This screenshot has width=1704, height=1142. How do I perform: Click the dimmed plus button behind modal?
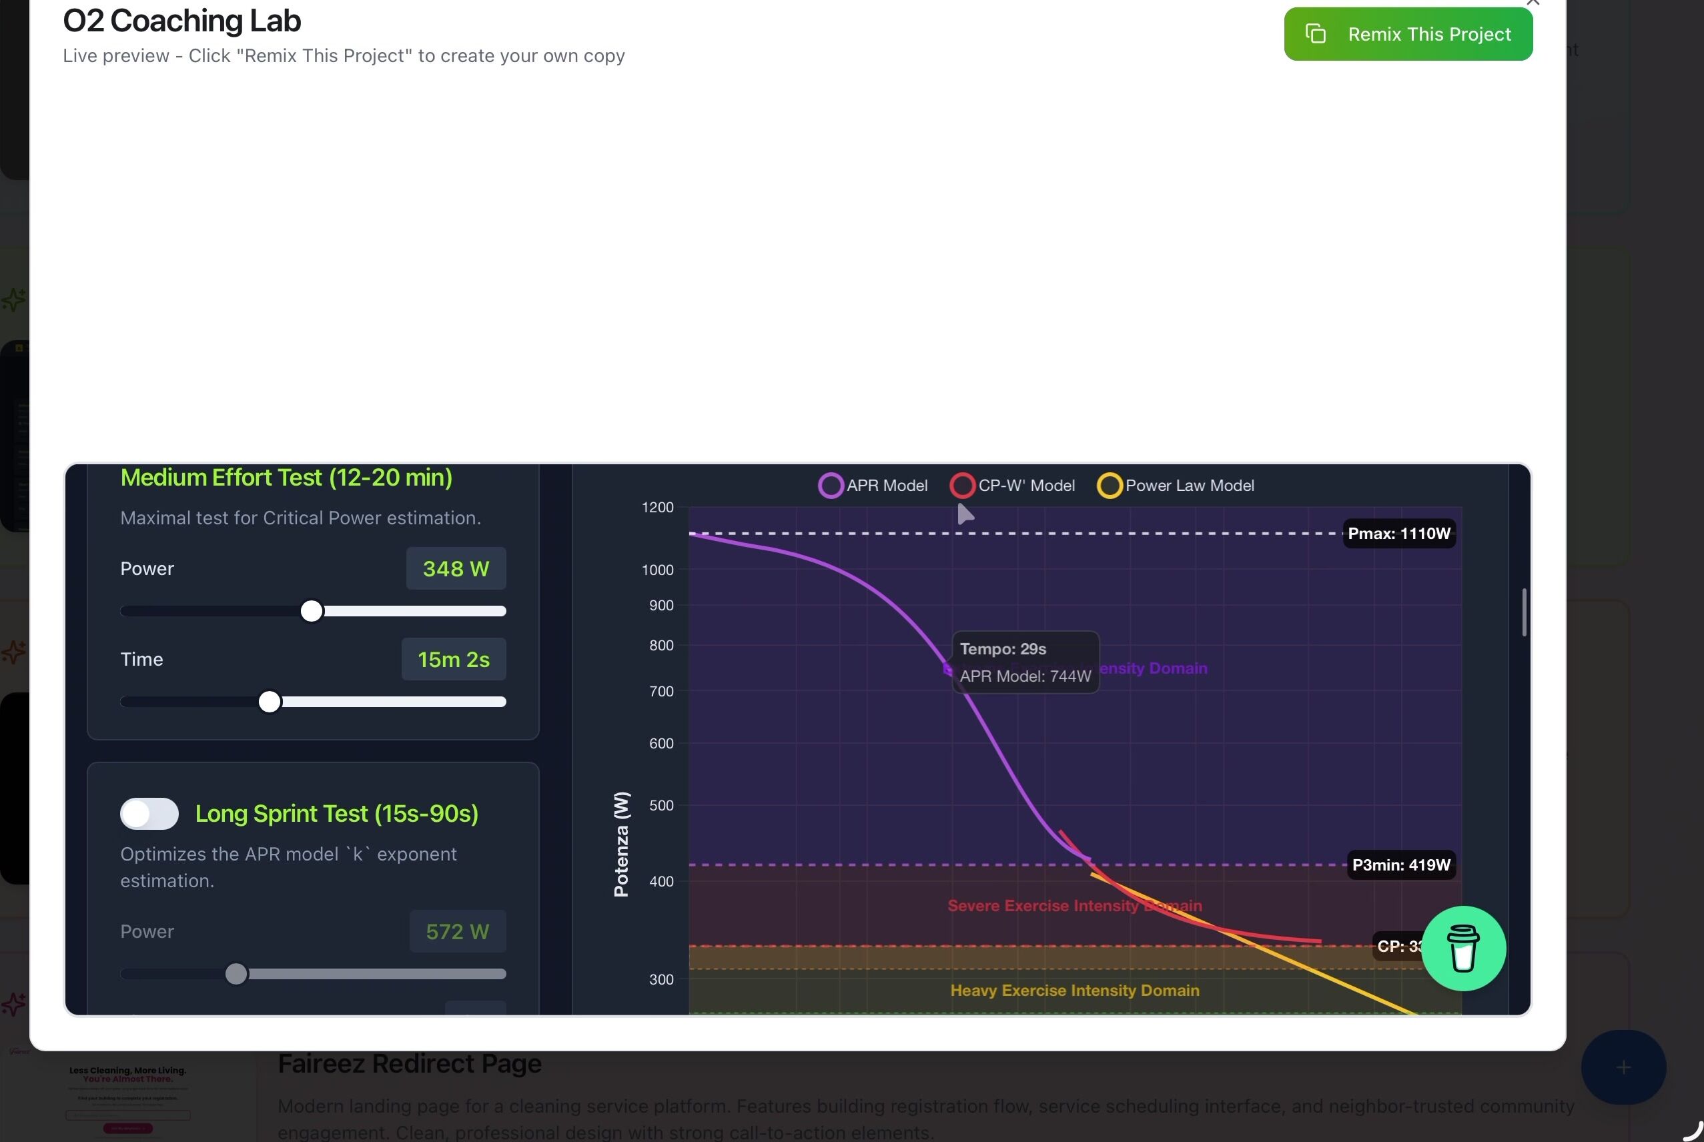[x=1623, y=1067]
